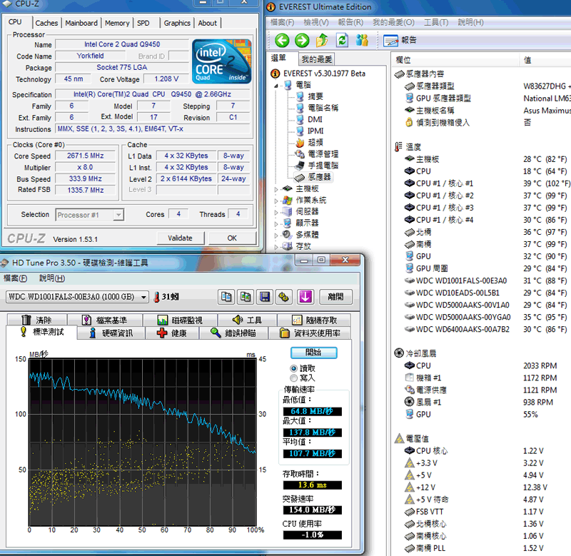Open the 工具(T) menu in EVEREST
The image size is (571, 556).
pyautogui.click(x=435, y=23)
